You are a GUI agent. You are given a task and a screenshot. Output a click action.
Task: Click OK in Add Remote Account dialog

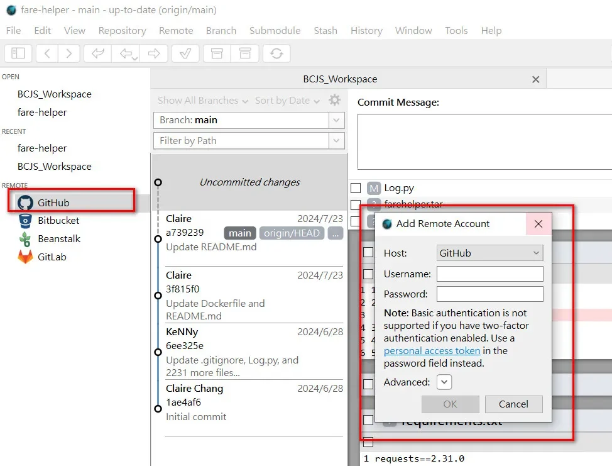click(450, 404)
